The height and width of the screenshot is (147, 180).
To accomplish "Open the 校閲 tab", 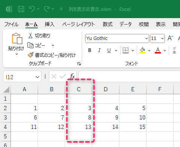I will pyautogui.click(x=144, y=24).
